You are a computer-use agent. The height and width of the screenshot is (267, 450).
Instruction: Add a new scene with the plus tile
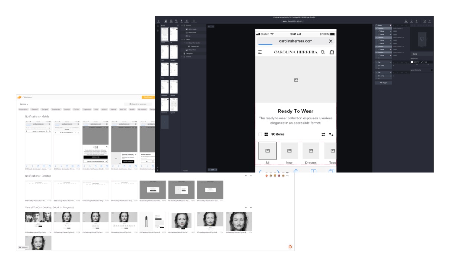pyautogui.click(x=165, y=122)
